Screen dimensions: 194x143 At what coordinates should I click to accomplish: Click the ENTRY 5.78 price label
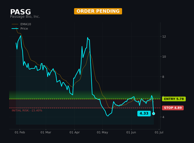[174, 99]
